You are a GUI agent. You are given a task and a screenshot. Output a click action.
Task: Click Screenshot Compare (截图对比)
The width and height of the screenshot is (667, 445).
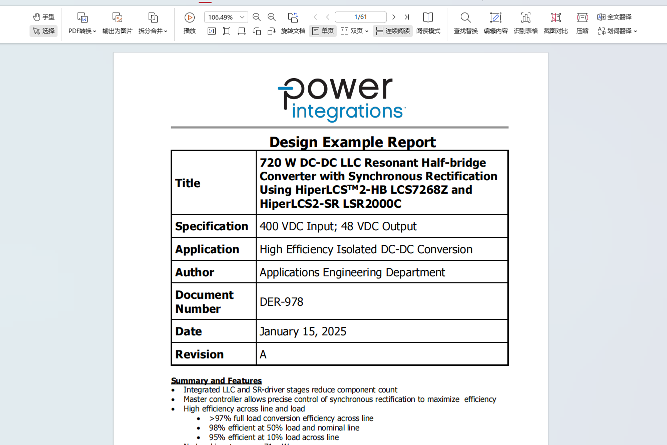(556, 24)
